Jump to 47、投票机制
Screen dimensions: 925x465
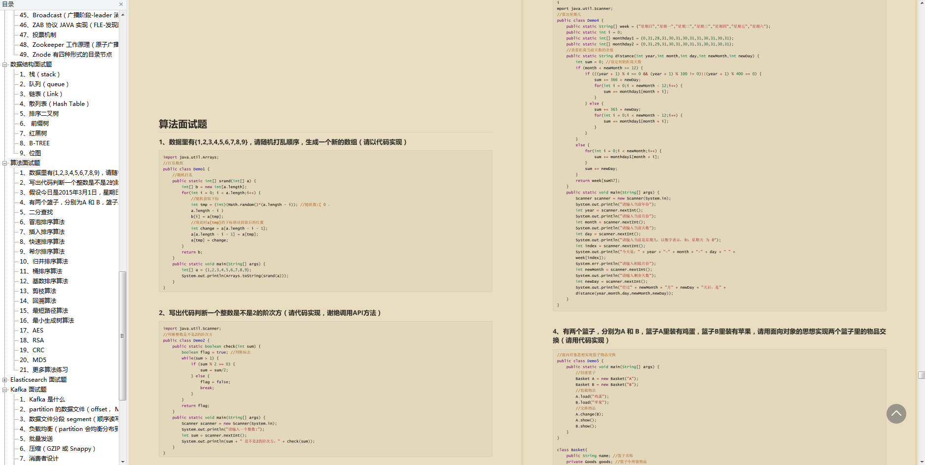point(38,35)
